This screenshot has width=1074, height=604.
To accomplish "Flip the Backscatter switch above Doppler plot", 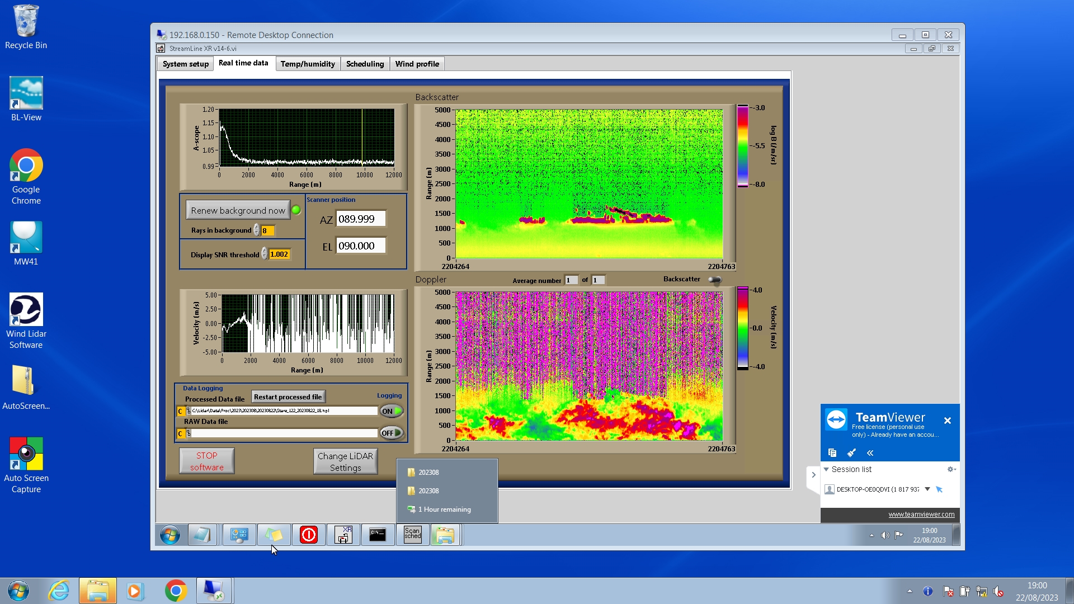I will (714, 280).
